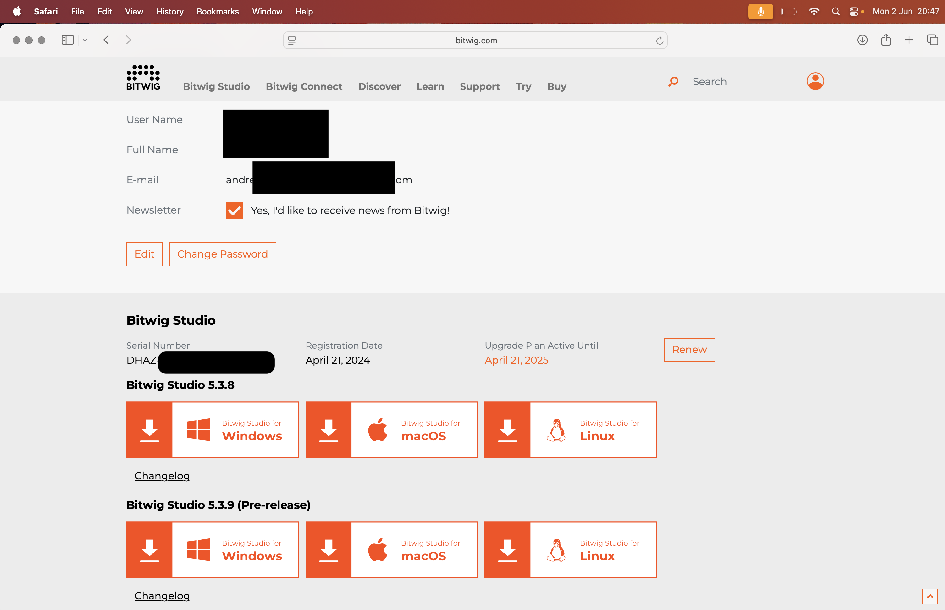Uncheck the Bitwig newsletter checkbox
945x610 pixels.
[234, 210]
